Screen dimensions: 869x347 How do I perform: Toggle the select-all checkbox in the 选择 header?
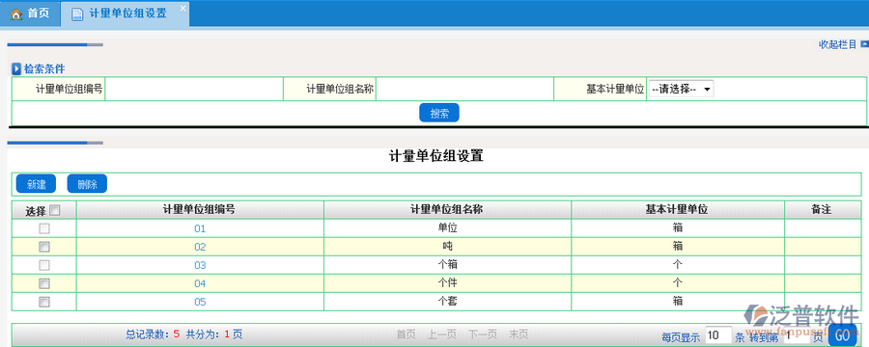tap(55, 210)
